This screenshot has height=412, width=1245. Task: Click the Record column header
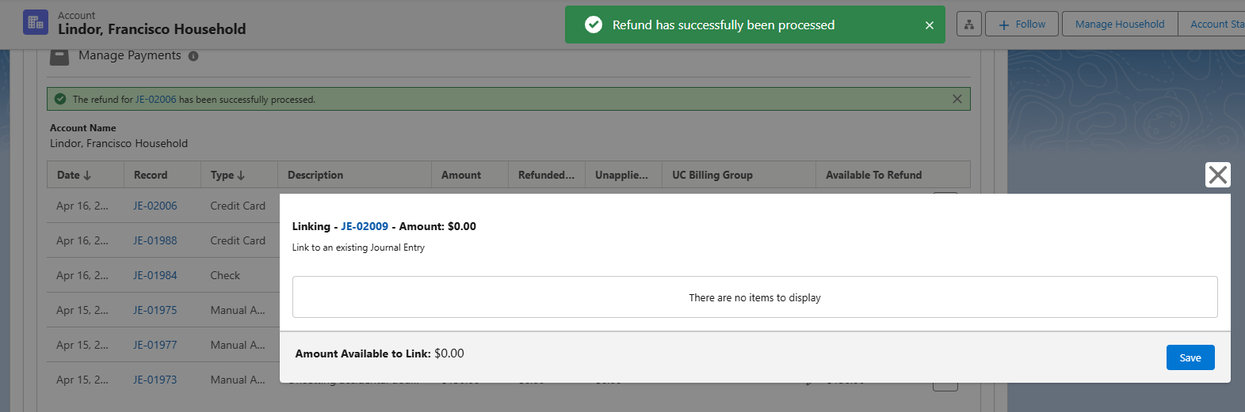151,175
